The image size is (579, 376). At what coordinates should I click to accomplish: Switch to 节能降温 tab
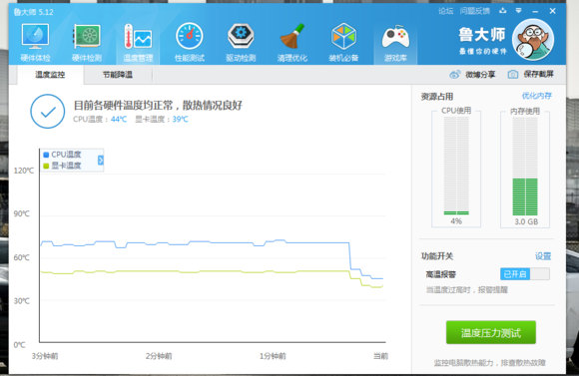[118, 75]
